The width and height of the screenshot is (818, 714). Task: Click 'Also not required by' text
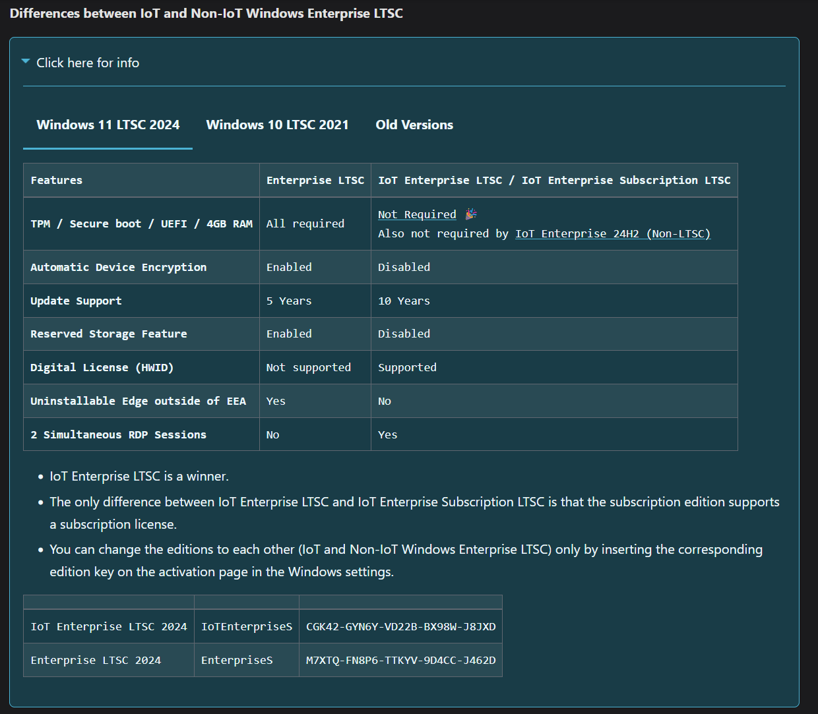443,233
